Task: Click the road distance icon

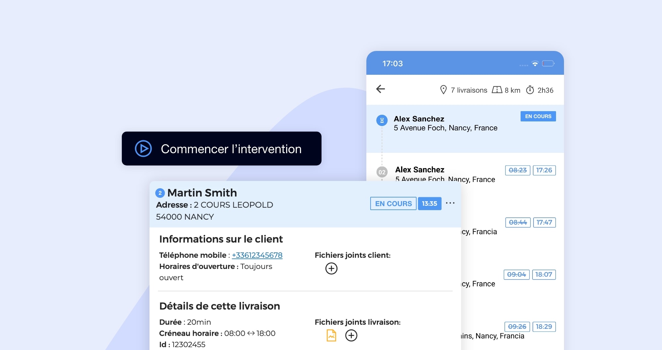Action: [497, 90]
